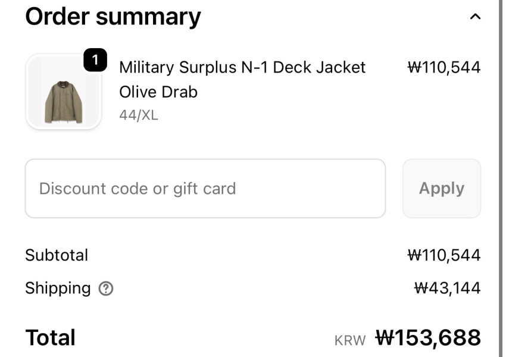The image size is (506, 357).
Task: Click the KRW currency code
Action: 350,340
